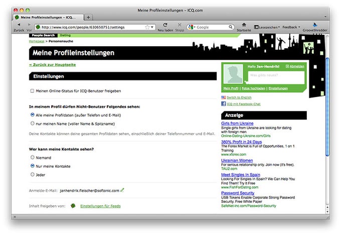Screen dimensions: 341x235
Task: Click the scrollbar down arrow
Action: tap(327, 211)
